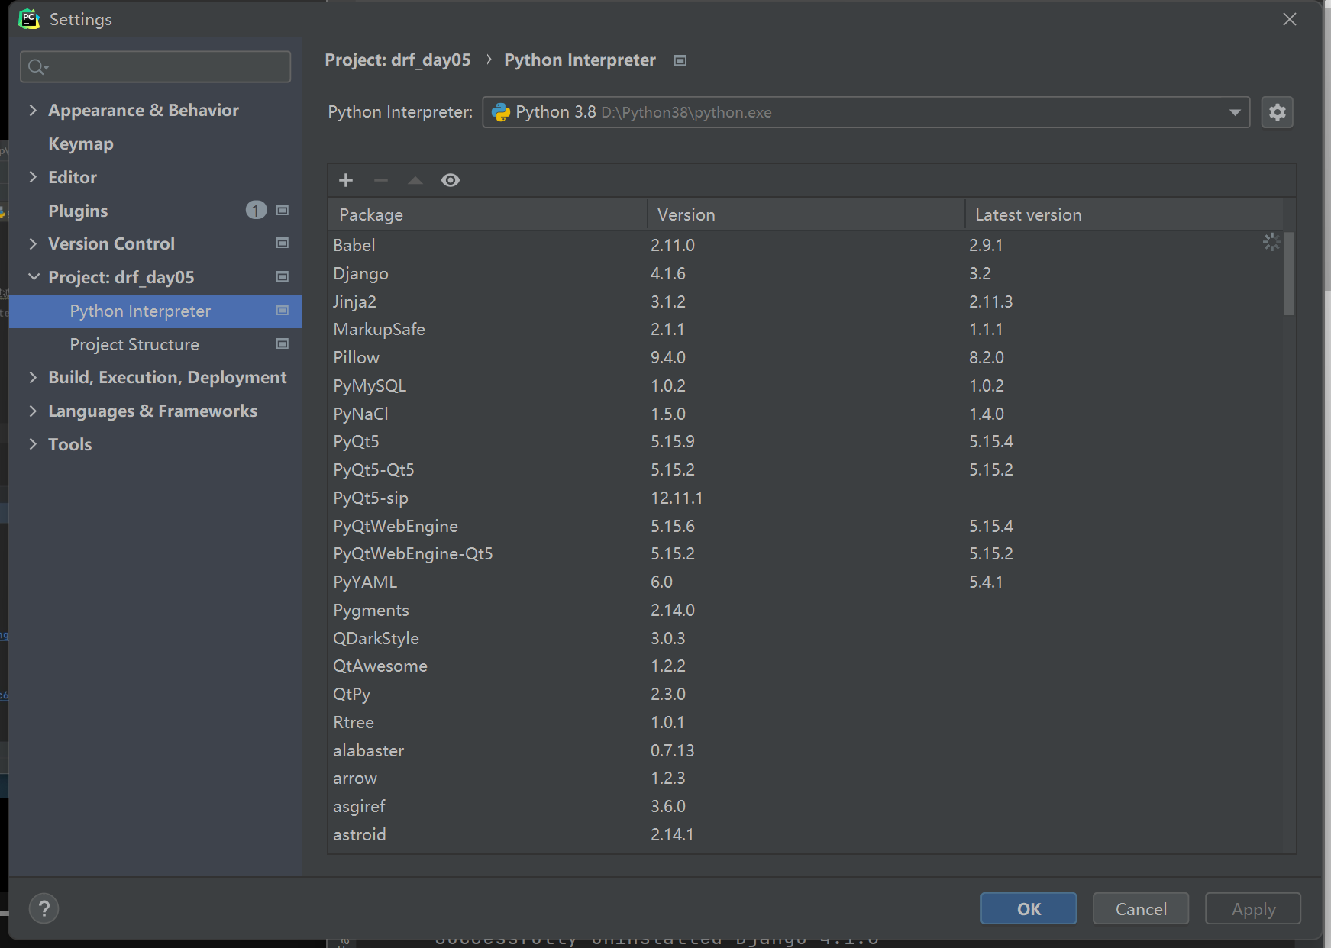Click project icon next to Project: drf_day05

point(283,276)
